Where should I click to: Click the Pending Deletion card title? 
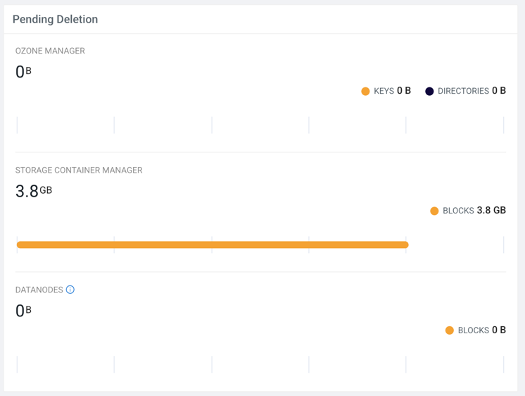coord(55,19)
